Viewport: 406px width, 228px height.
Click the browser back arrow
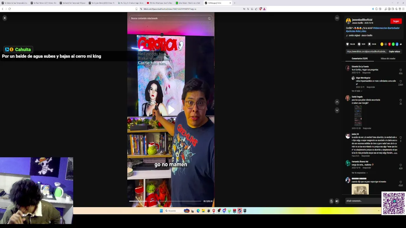click(3, 9)
